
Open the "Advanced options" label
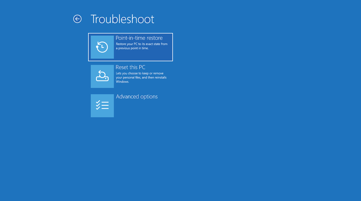137,97
